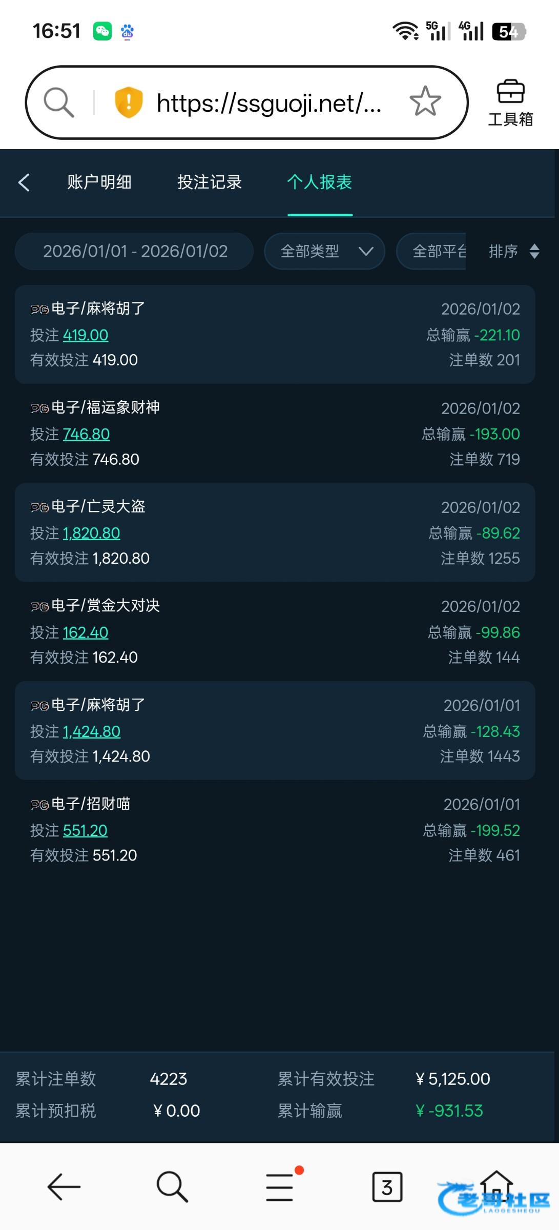Expand the 全部类型 dropdown
559x1230 pixels.
point(325,251)
